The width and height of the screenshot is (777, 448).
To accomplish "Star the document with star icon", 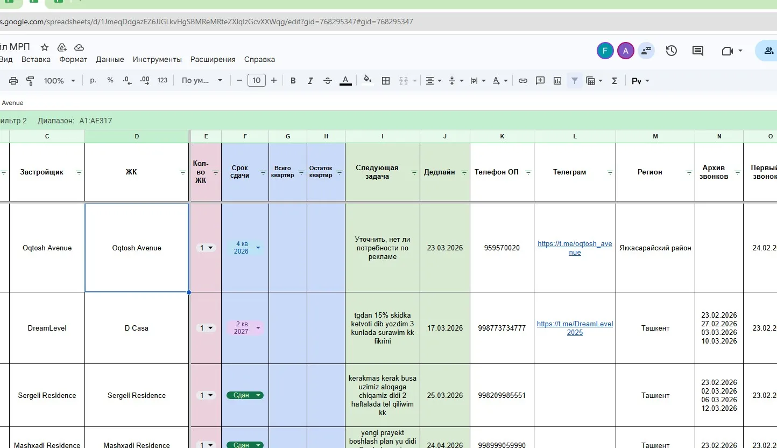I will tap(45, 47).
